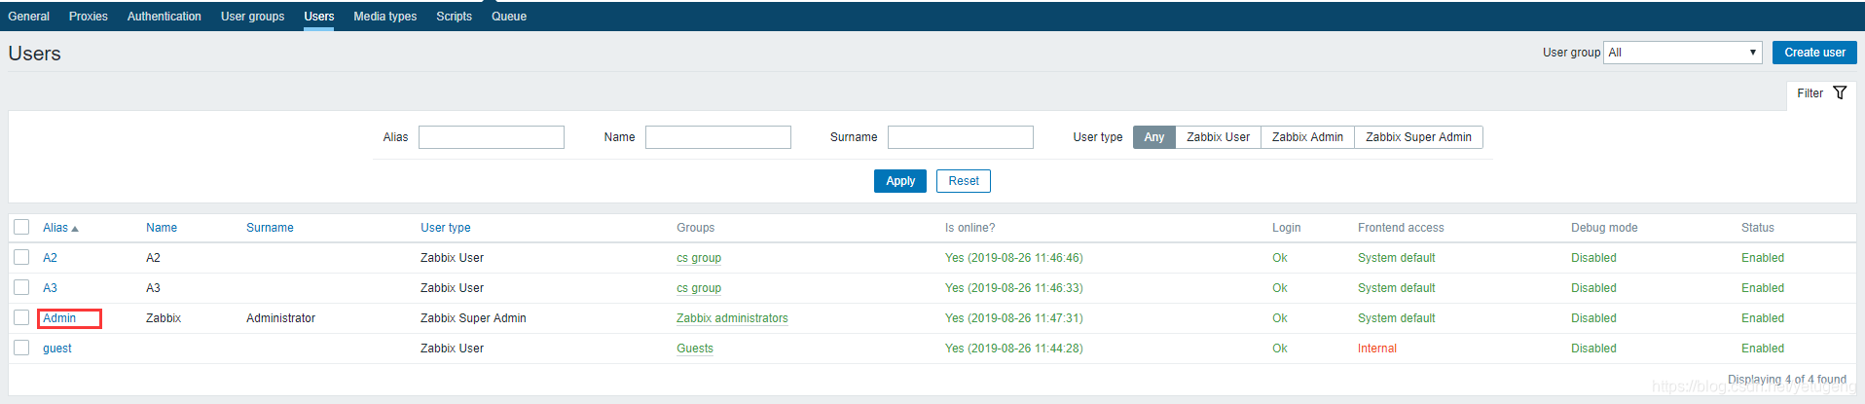Toggle Enabled status for guest

pos(1763,349)
